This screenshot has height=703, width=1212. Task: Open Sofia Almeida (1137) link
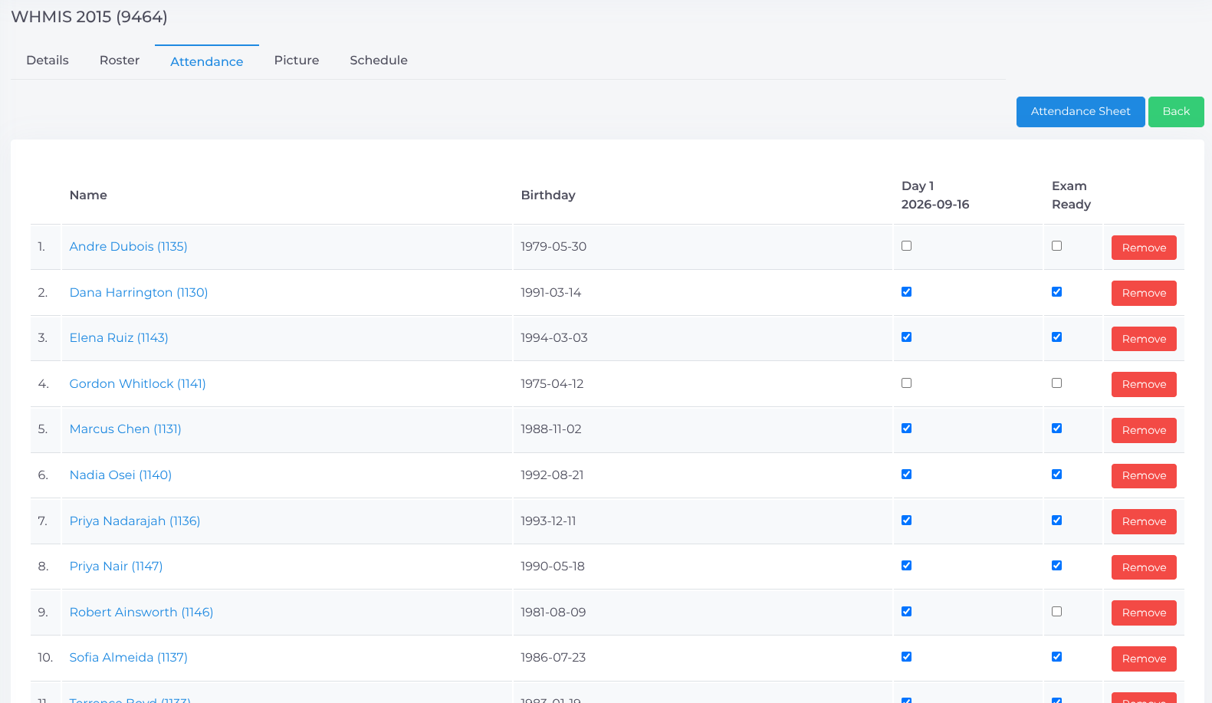[x=129, y=658]
